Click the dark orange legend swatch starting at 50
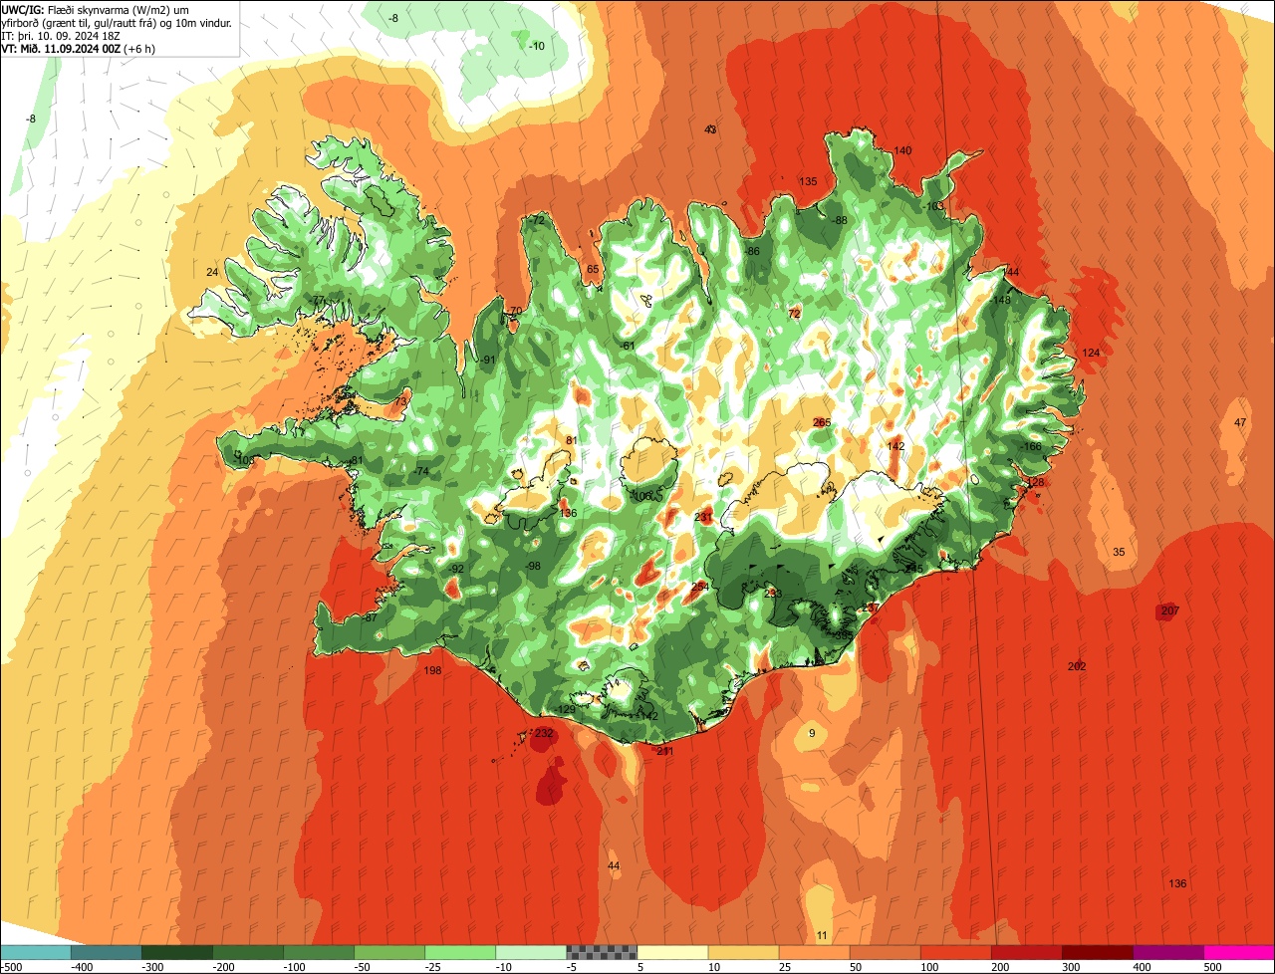This screenshot has width=1275, height=974. 885,952
